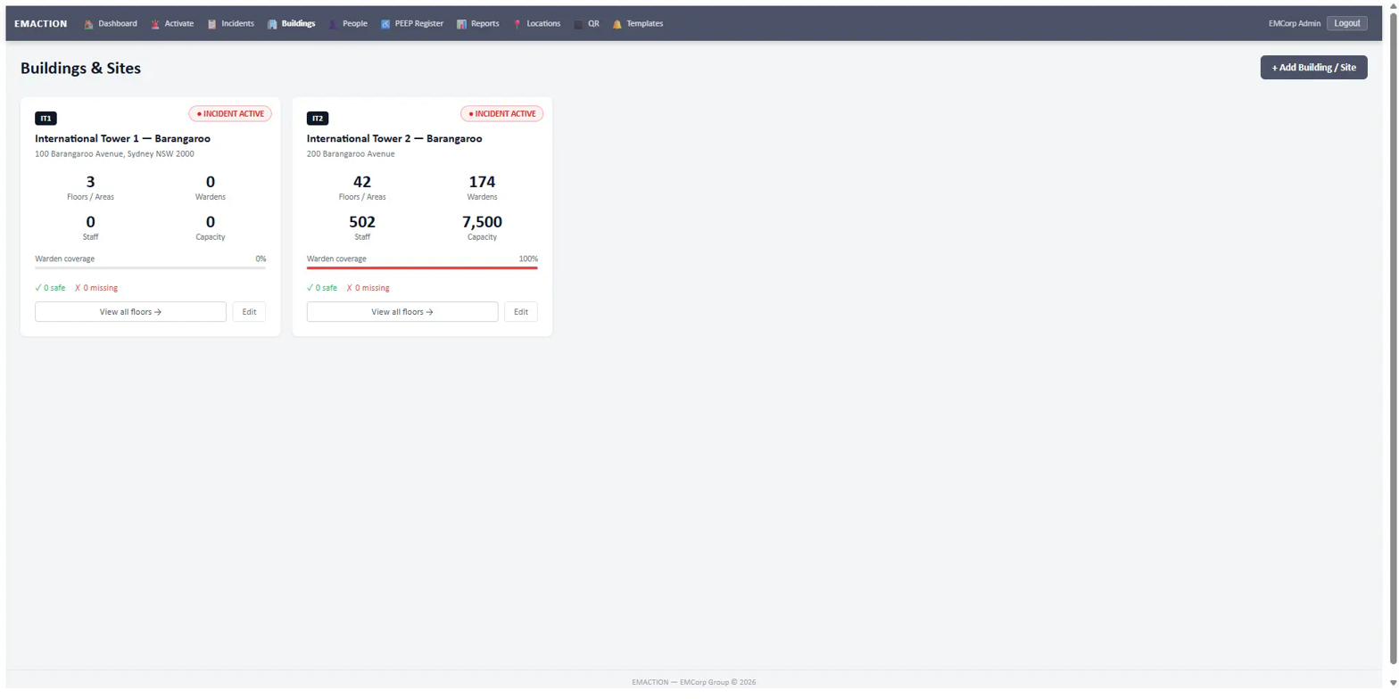This screenshot has height=699, width=1399.
Task: Click the QR code icon
Action: [578, 24]
